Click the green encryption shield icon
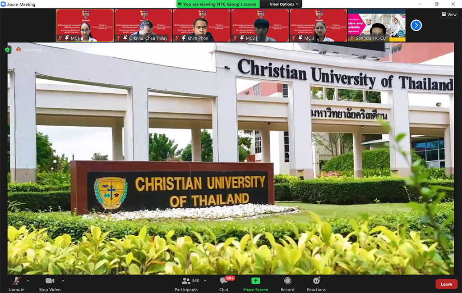This screenshot has width=462, height=293. (7, 50)
